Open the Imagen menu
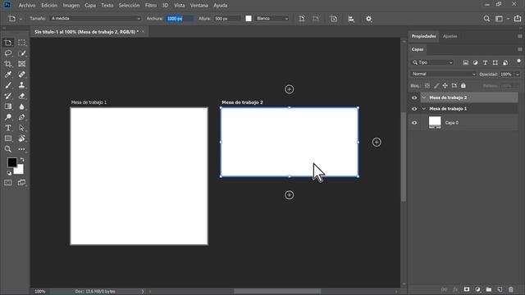The image size is (525, 295). [71, 6]
